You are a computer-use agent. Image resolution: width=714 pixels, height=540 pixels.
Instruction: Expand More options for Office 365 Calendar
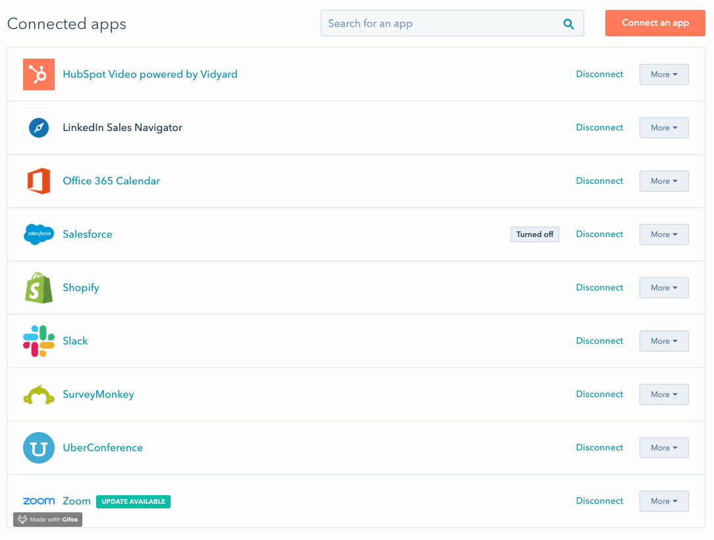coord(664,181)
